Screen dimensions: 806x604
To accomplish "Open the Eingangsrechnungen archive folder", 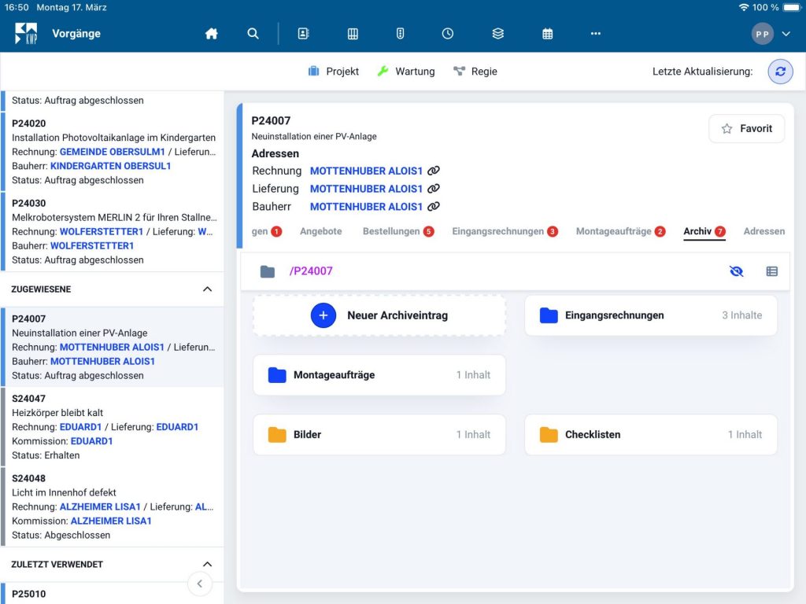I will coord(651,315).
